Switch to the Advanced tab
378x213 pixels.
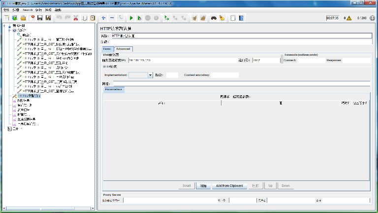[123, 49]
